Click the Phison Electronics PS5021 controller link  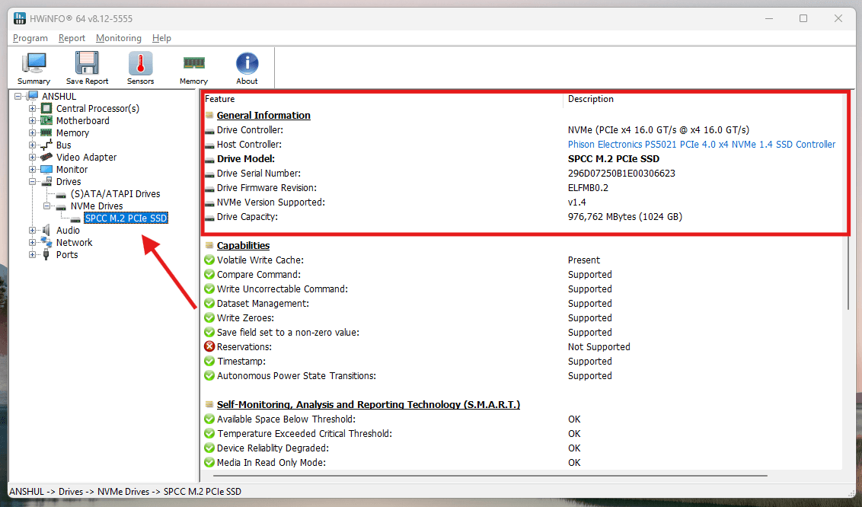[701, 145]
